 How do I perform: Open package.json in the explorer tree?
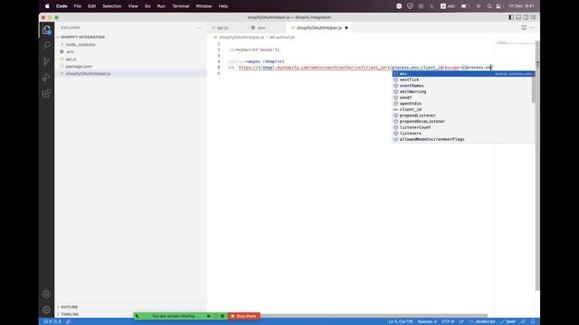coord(79,66)
